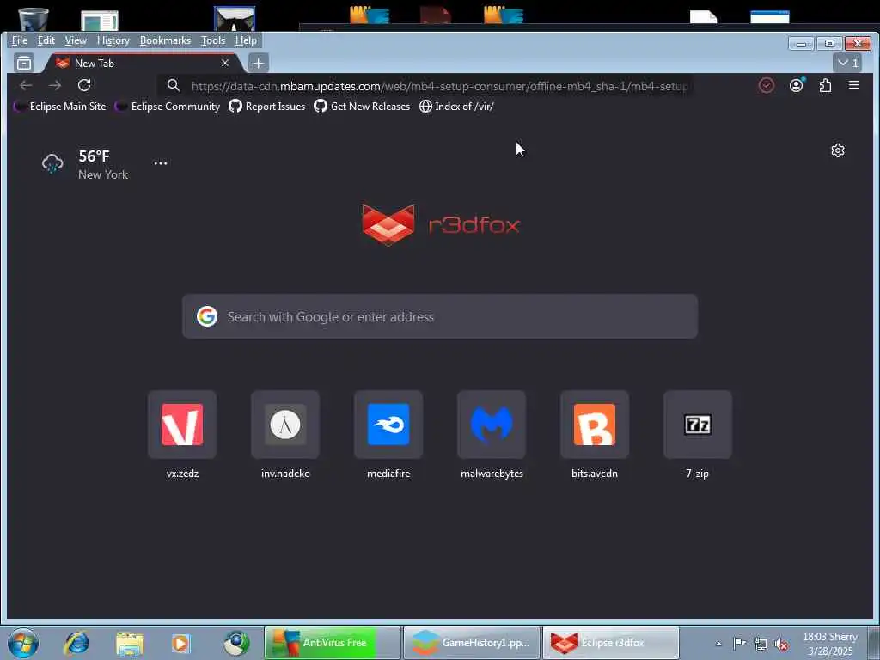Image resolution: width=880 pixels, height=660 pixels.
Task: Select the New Tab tab
Action: coord(144,63)
